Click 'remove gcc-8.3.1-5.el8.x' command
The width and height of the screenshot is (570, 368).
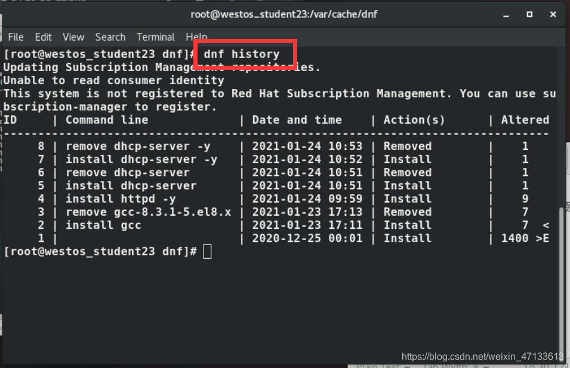[148, 212]
